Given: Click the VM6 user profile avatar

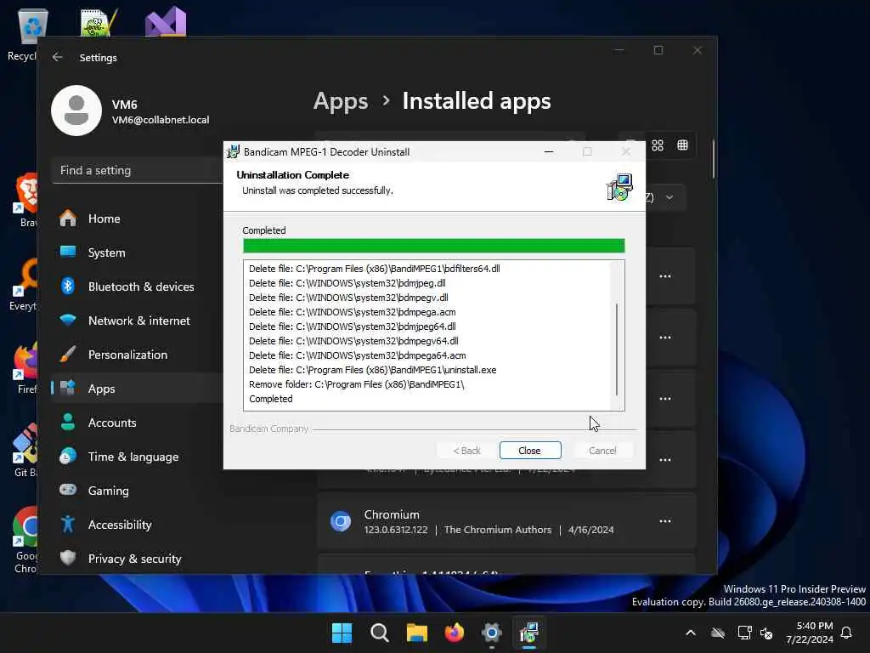Looking at the screenshot, I should pyautogui.click(x=76, y=111).
